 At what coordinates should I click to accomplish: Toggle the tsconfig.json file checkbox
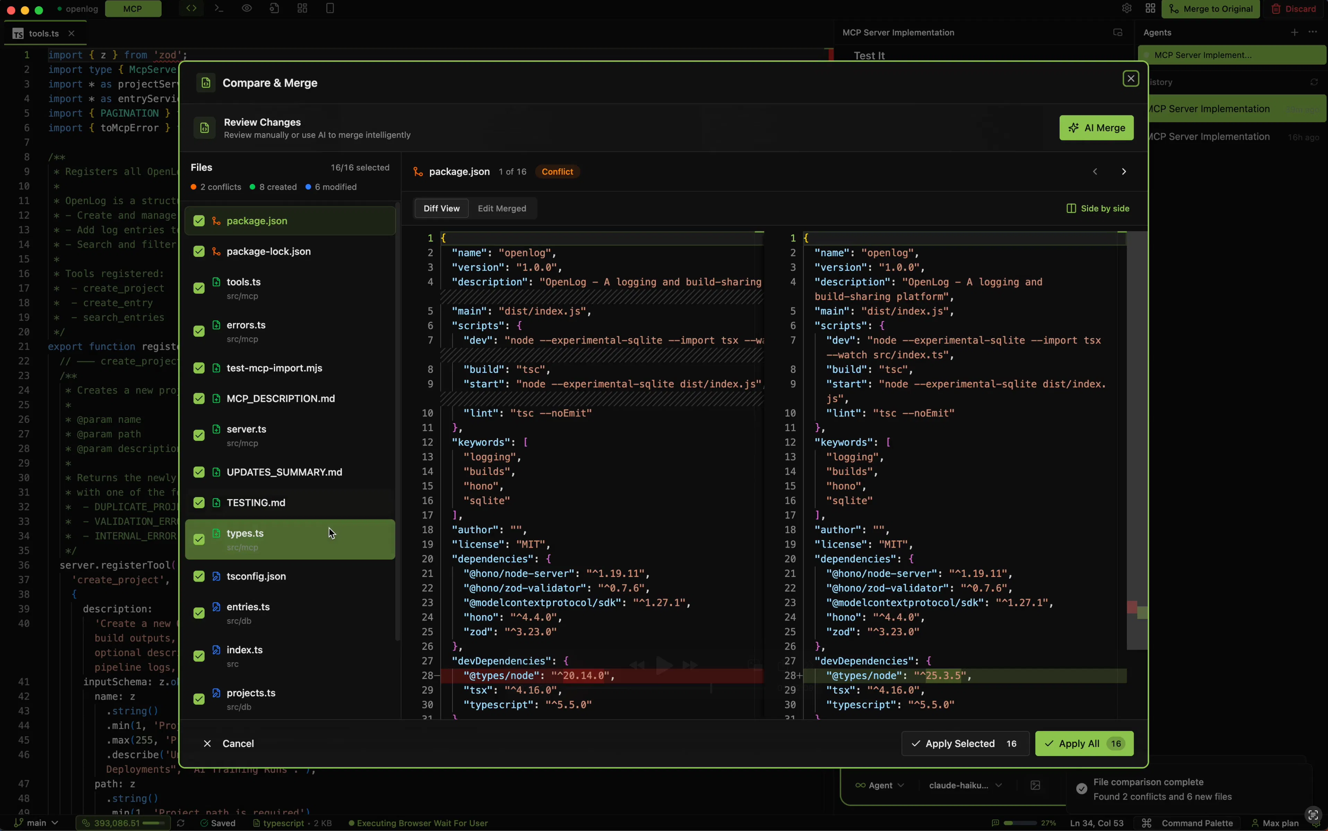click(x=199, y=576)
